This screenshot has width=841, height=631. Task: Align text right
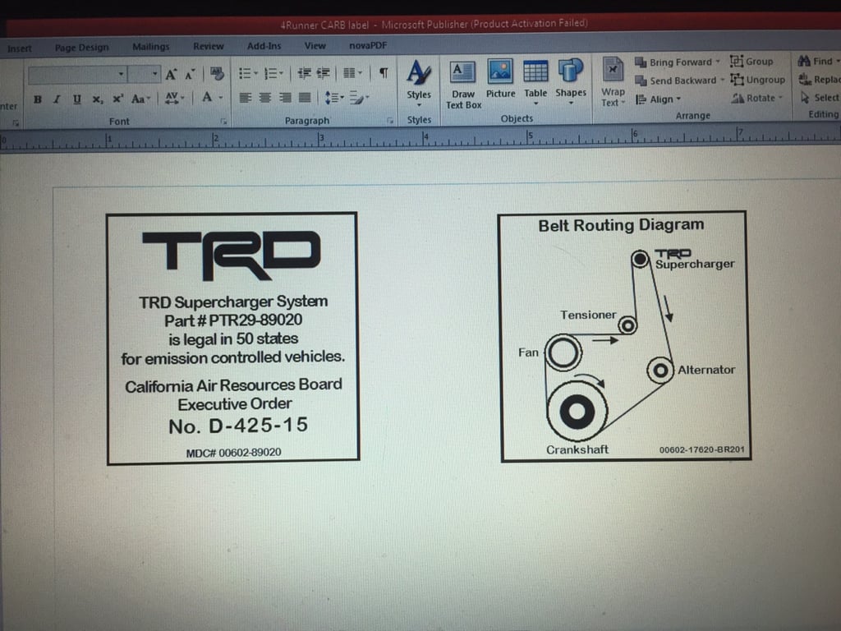click(x=285, y=98)
